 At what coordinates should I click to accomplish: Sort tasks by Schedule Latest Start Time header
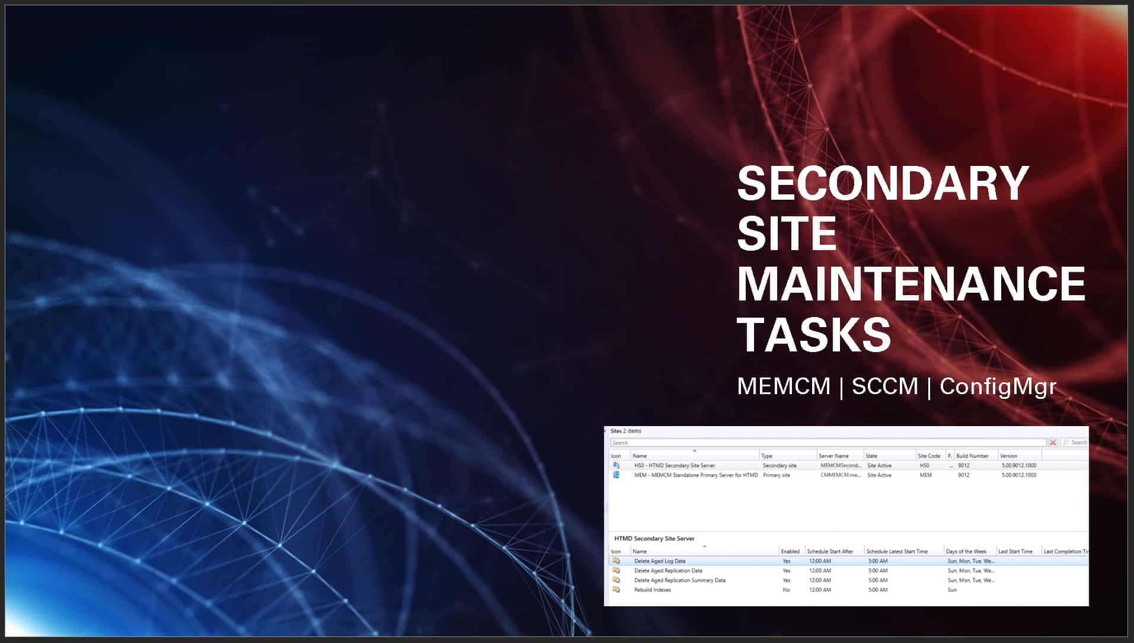click(903, 551)
